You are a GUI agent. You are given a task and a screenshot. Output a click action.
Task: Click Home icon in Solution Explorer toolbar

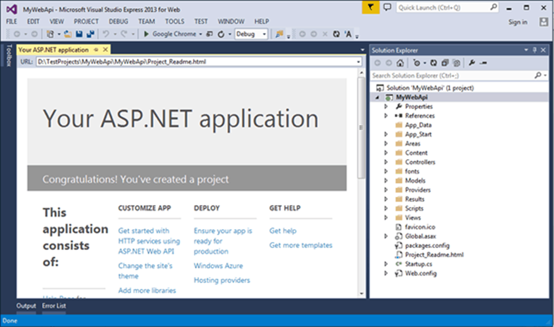pos(400,63)
